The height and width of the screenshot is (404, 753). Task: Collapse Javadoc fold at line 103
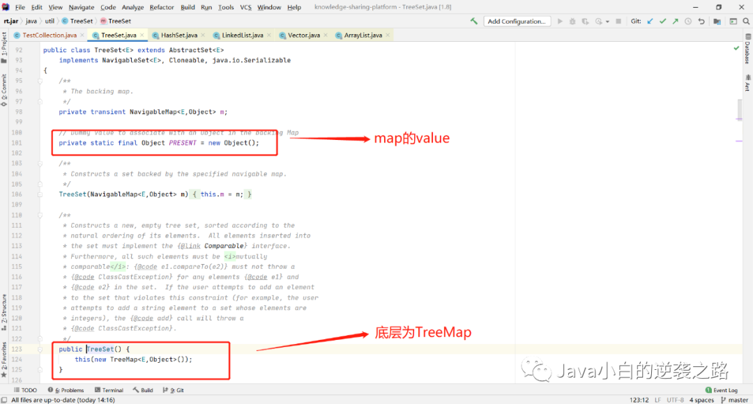[40, 164]
